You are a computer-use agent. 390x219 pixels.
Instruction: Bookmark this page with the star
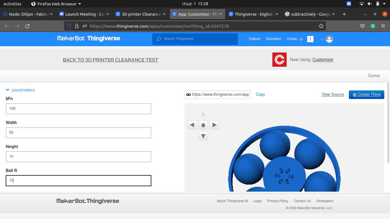pyautogui.click(x=321, y=26)
